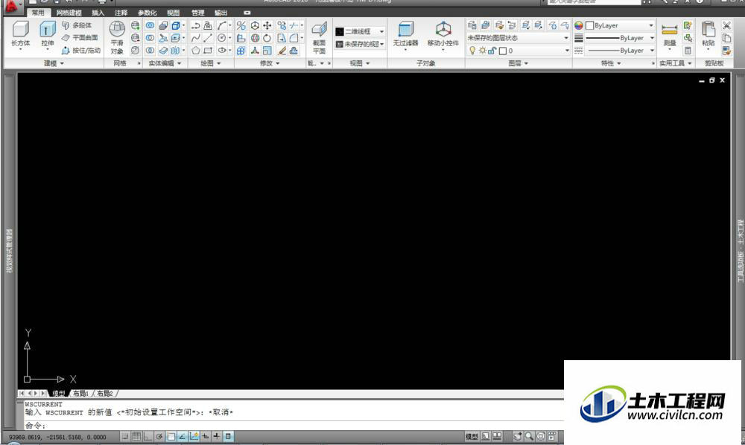
Task: Toggle the layer lock icon
Action: (x=492, y=51)
